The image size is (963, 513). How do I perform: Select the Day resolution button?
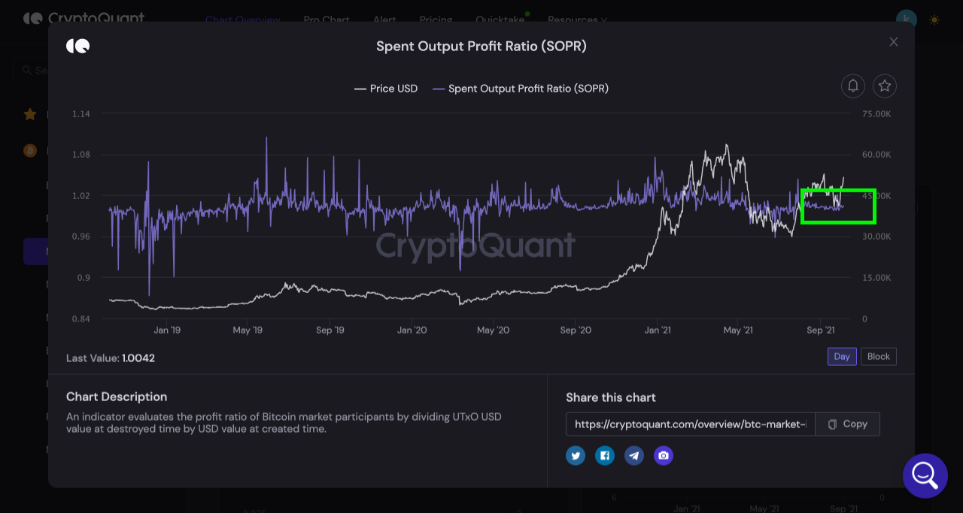coord(842,356)
